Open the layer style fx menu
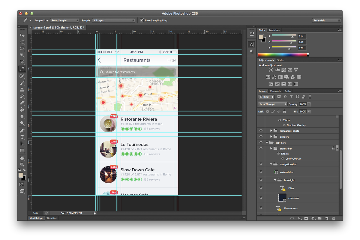 299,218
